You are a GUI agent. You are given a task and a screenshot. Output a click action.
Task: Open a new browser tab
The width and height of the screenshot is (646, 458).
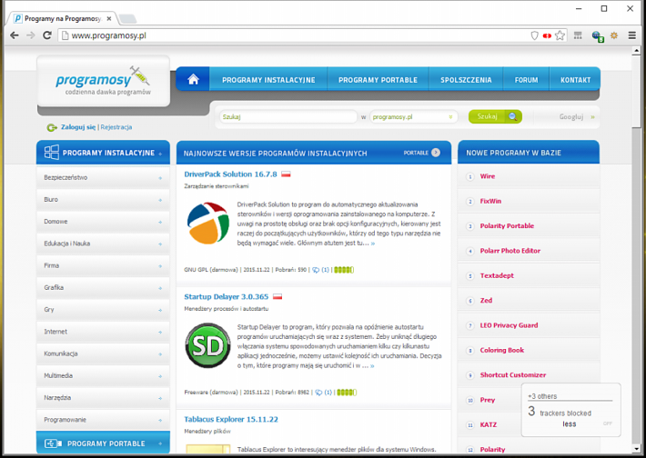tap(127, 18)
